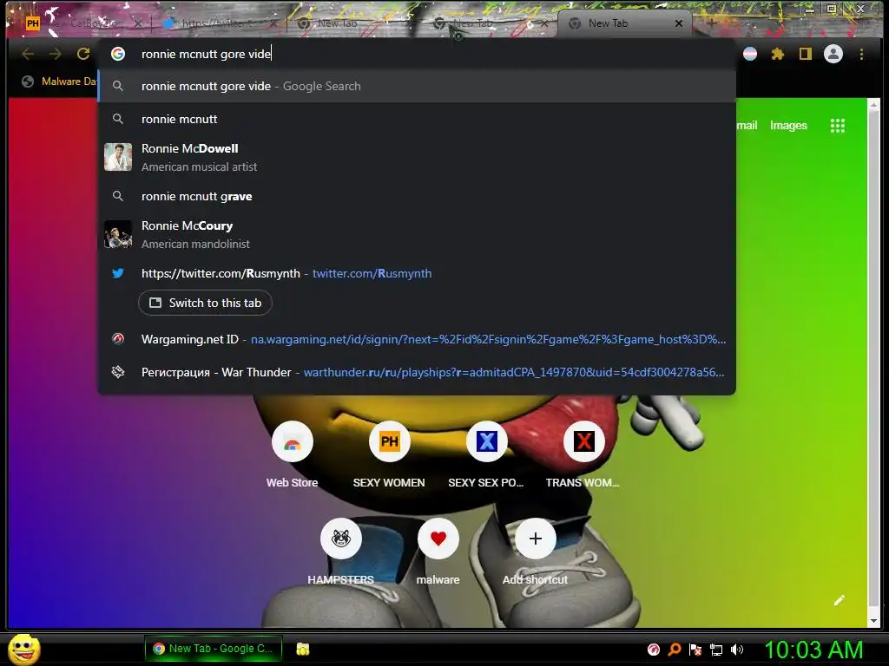This screenshot has height=666, width=889.
Task: Click the network tray icon
Action: click(x=716, y=650)
